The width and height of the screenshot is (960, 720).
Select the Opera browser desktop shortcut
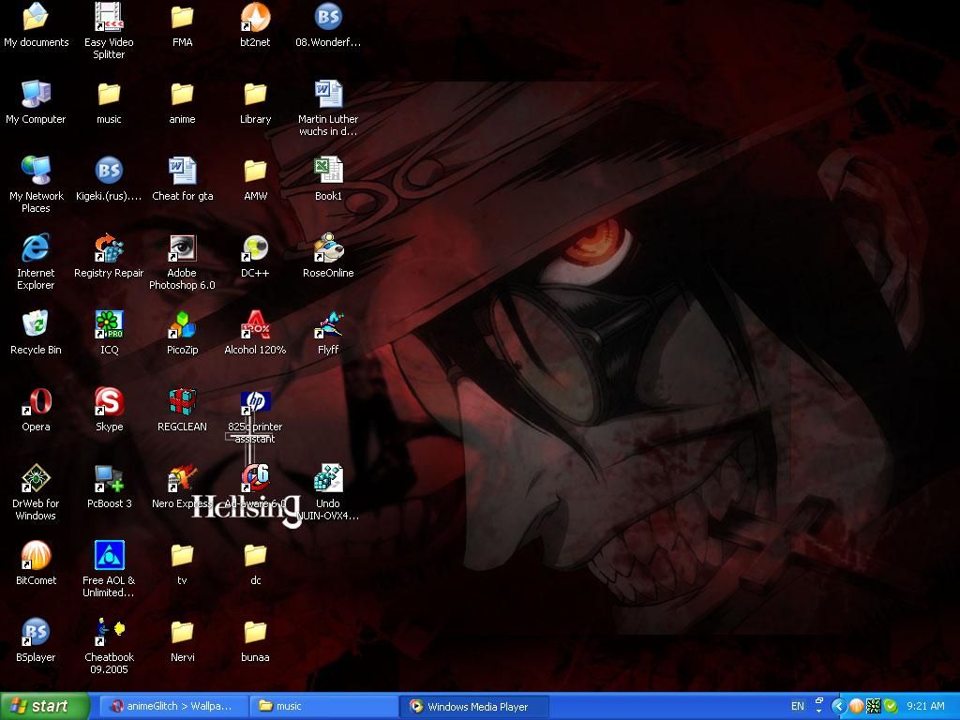(37, 401)
